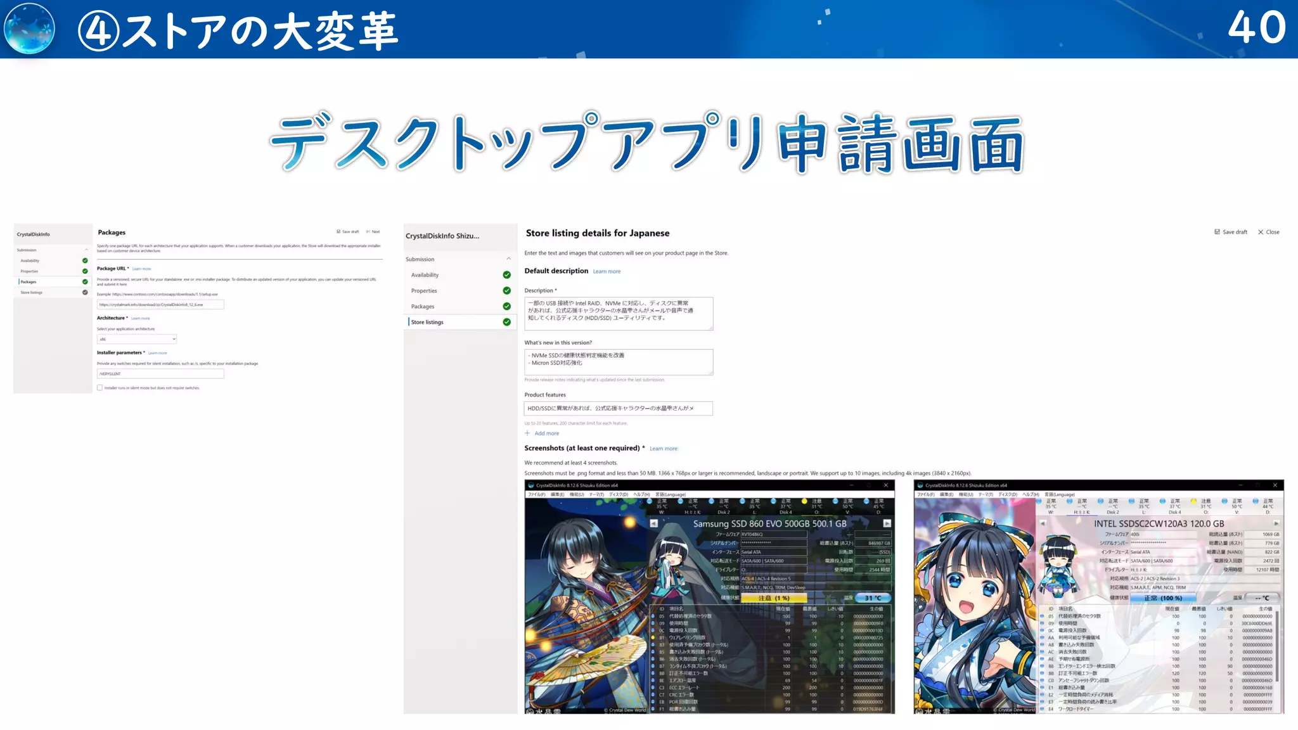This screenshot has width=1298, height=730.
Task: Select Packages in the right sidebar
Action: click(x=423, y=307)
